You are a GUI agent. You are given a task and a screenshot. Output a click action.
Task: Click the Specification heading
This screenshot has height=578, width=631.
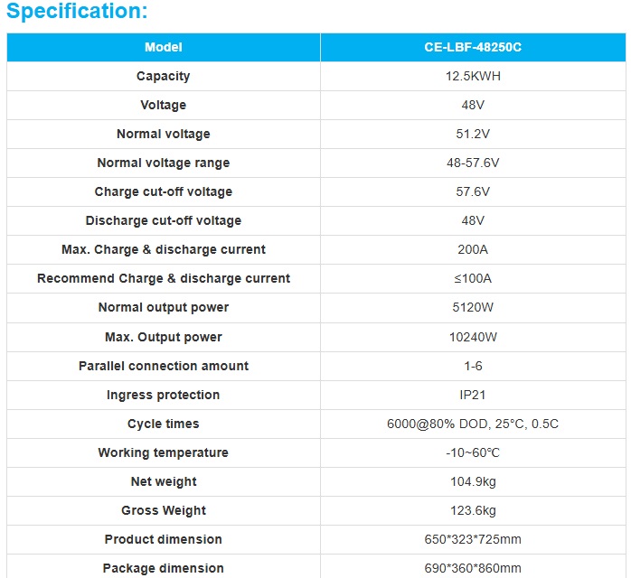(77, 13)
